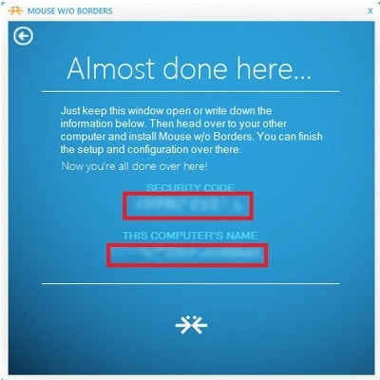Click the SECURITY CODE label

coord(191,187)
